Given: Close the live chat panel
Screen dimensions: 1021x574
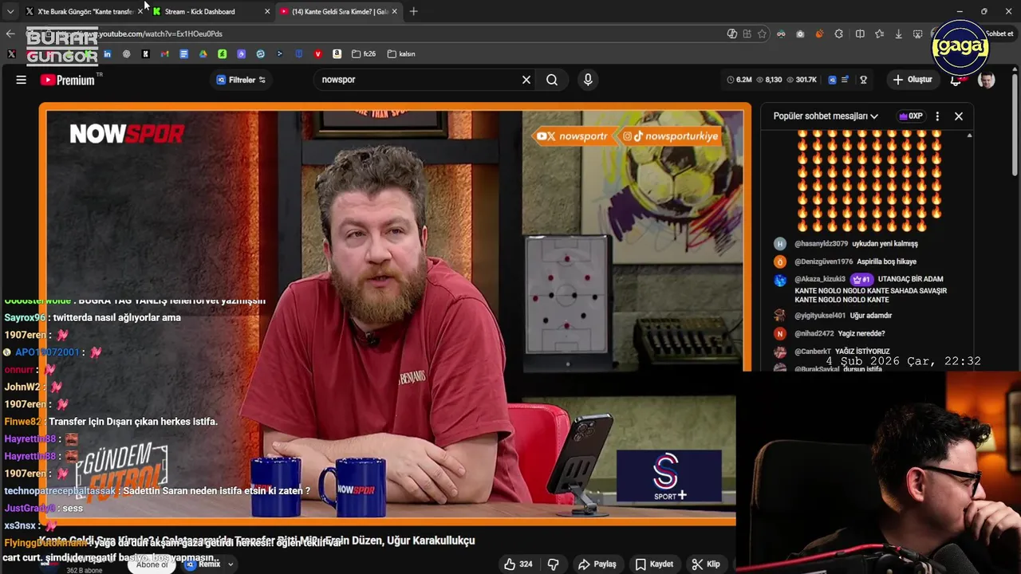Looking at the screenshot, I should (959, 116).
